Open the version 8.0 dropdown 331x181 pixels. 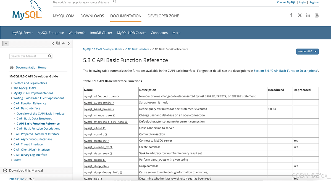pyautogui.click(x=307, y=51)
